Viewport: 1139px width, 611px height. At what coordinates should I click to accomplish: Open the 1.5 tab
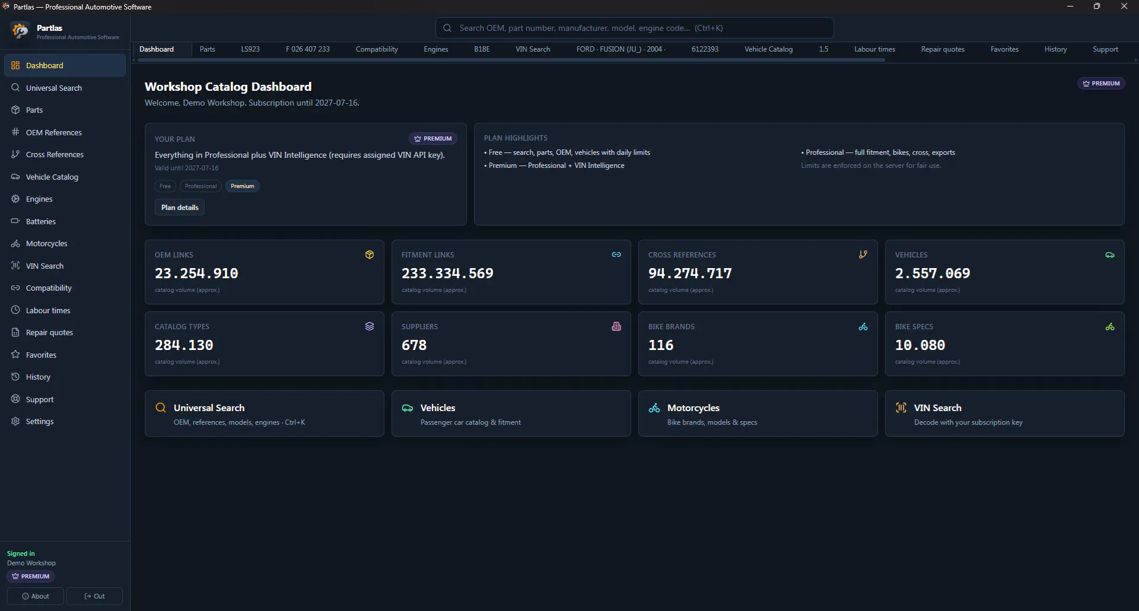[823, 49]
